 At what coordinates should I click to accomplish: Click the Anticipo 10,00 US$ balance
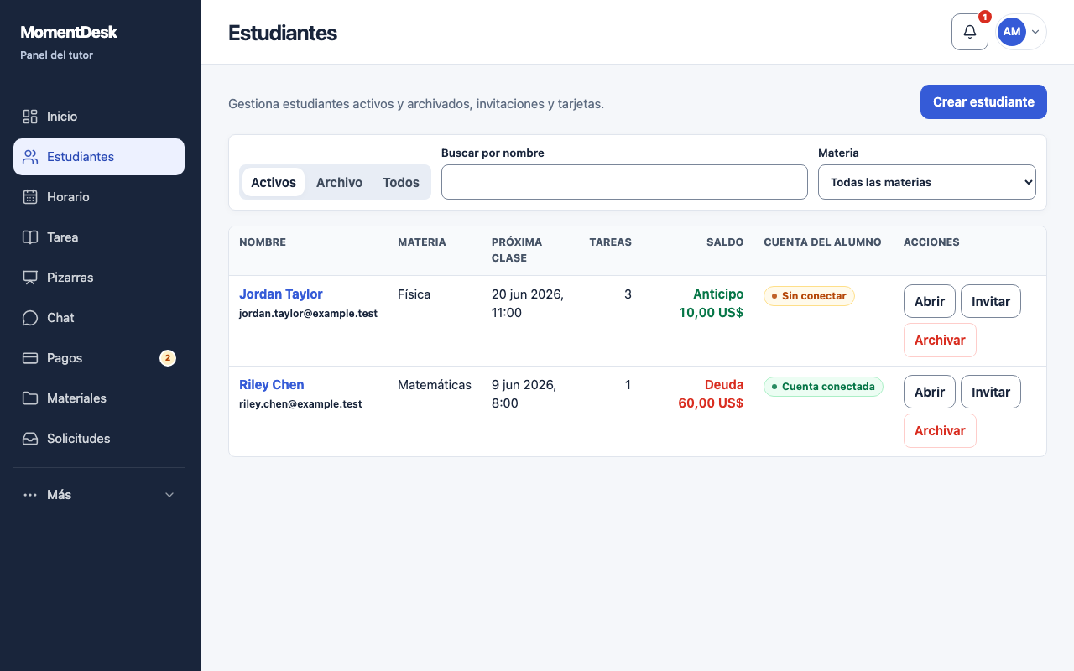[711, 304]
